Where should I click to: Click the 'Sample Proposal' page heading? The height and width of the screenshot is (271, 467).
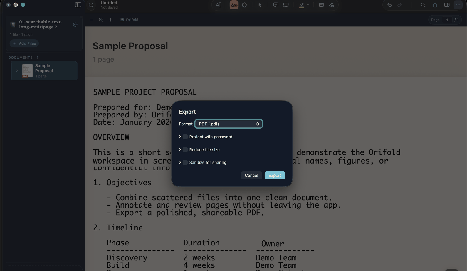click(130, 46)
